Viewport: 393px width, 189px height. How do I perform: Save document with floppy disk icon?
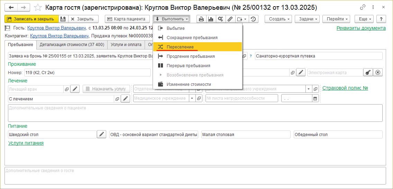coord(63,19)
